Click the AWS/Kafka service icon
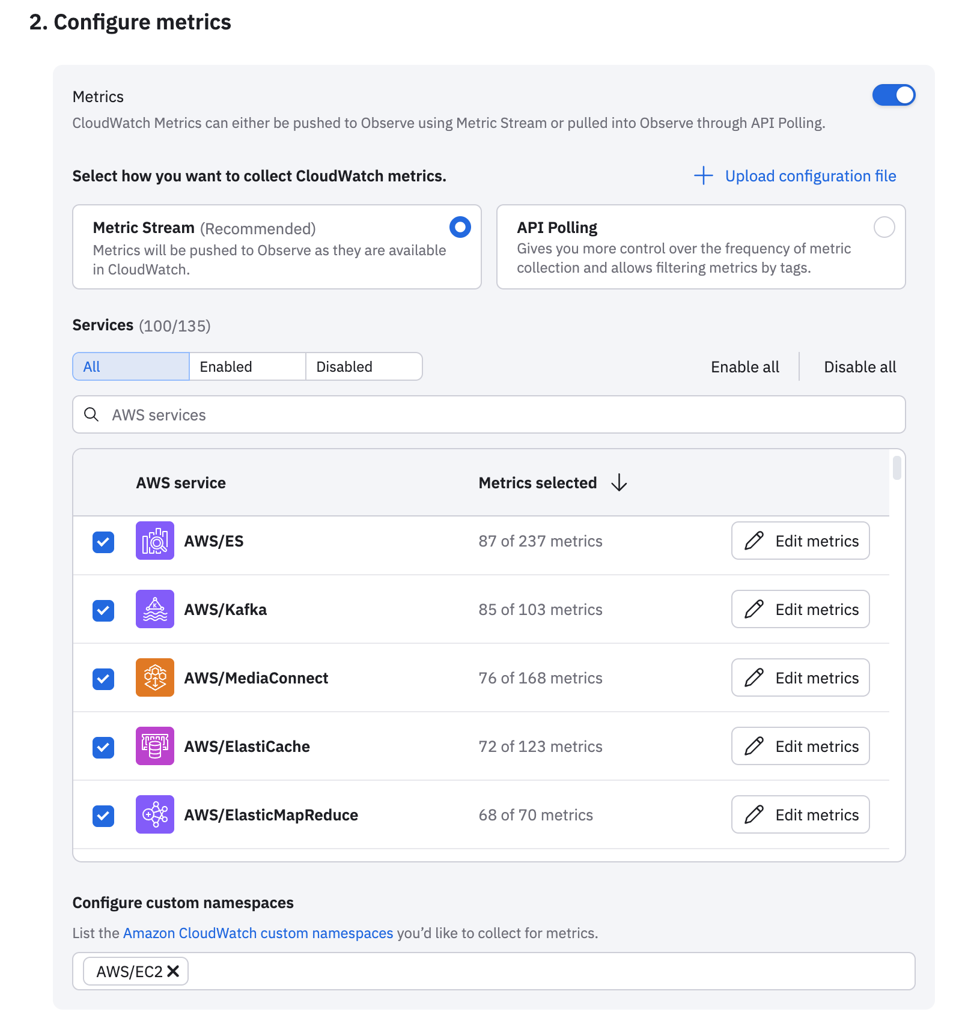 [155, 609]
